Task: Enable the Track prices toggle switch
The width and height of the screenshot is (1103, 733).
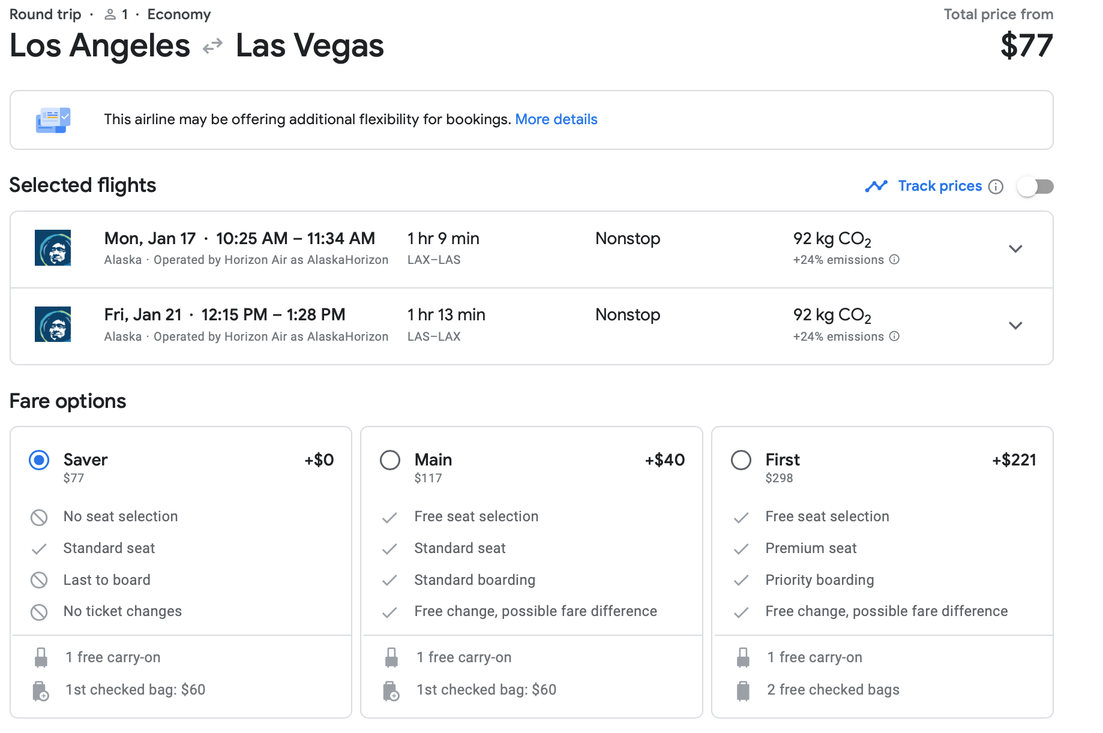Action: click(x=1036, y=187)
